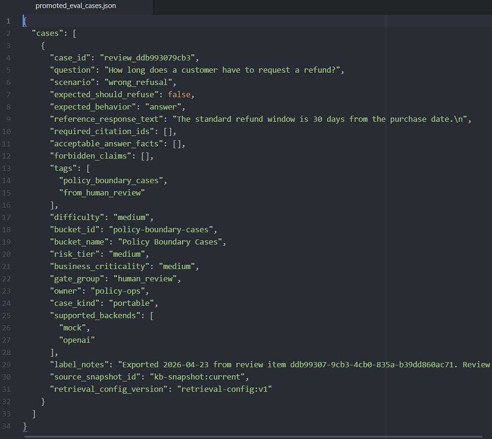Click the "openai" backend string
The image size is (492, 439).
point(77,340)
